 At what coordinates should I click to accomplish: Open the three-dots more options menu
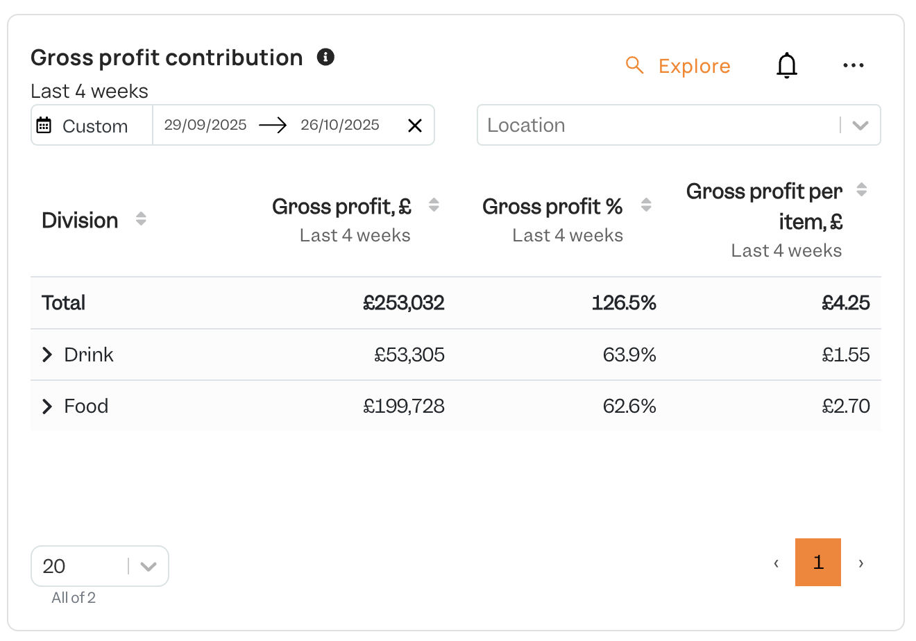pos(853,65)
